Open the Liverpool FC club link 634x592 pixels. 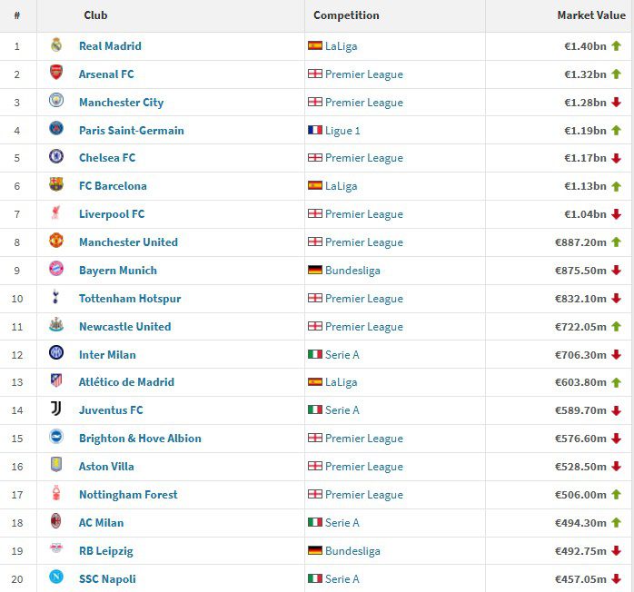112,214
